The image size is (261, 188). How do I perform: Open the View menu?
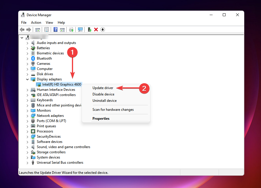click(x=49, y=23)
